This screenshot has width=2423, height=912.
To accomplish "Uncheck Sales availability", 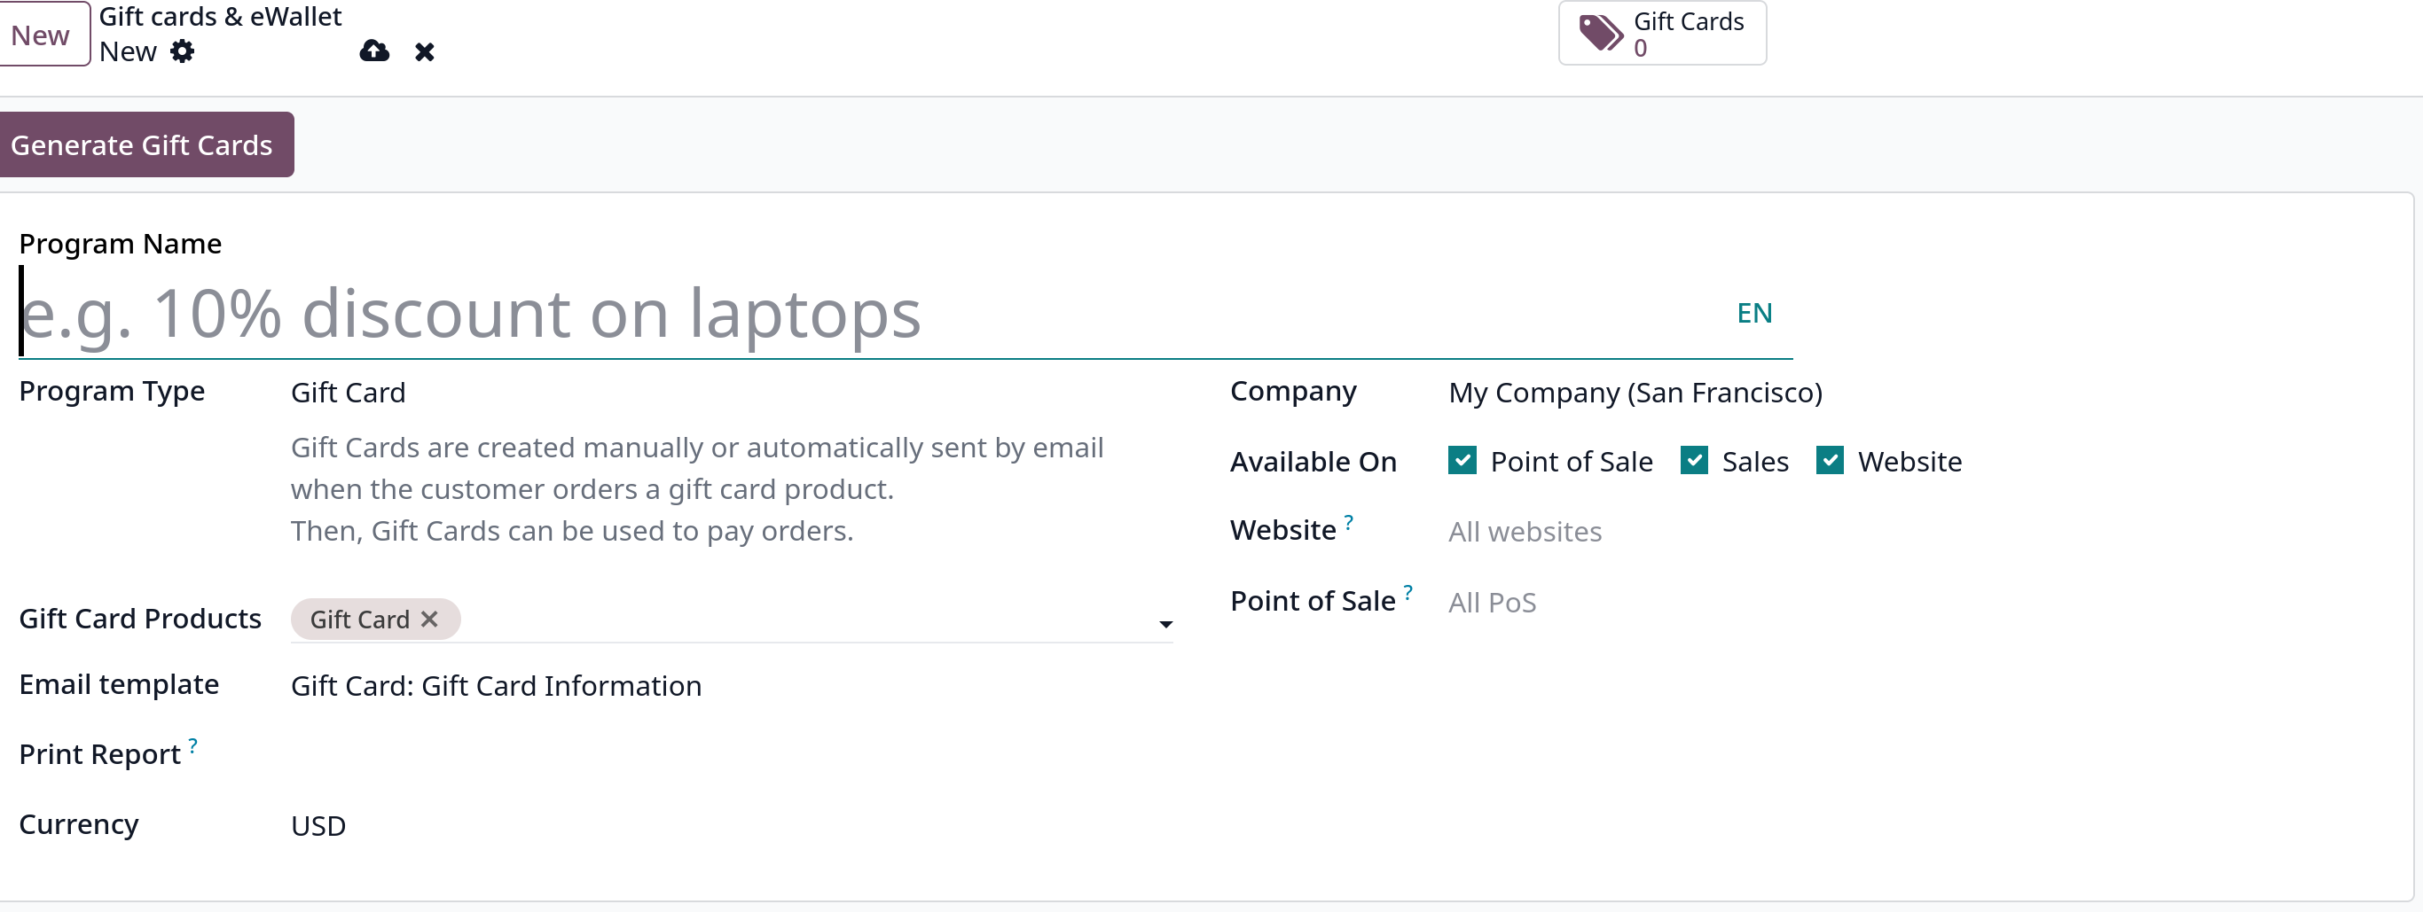I will tap(1694, 461).
